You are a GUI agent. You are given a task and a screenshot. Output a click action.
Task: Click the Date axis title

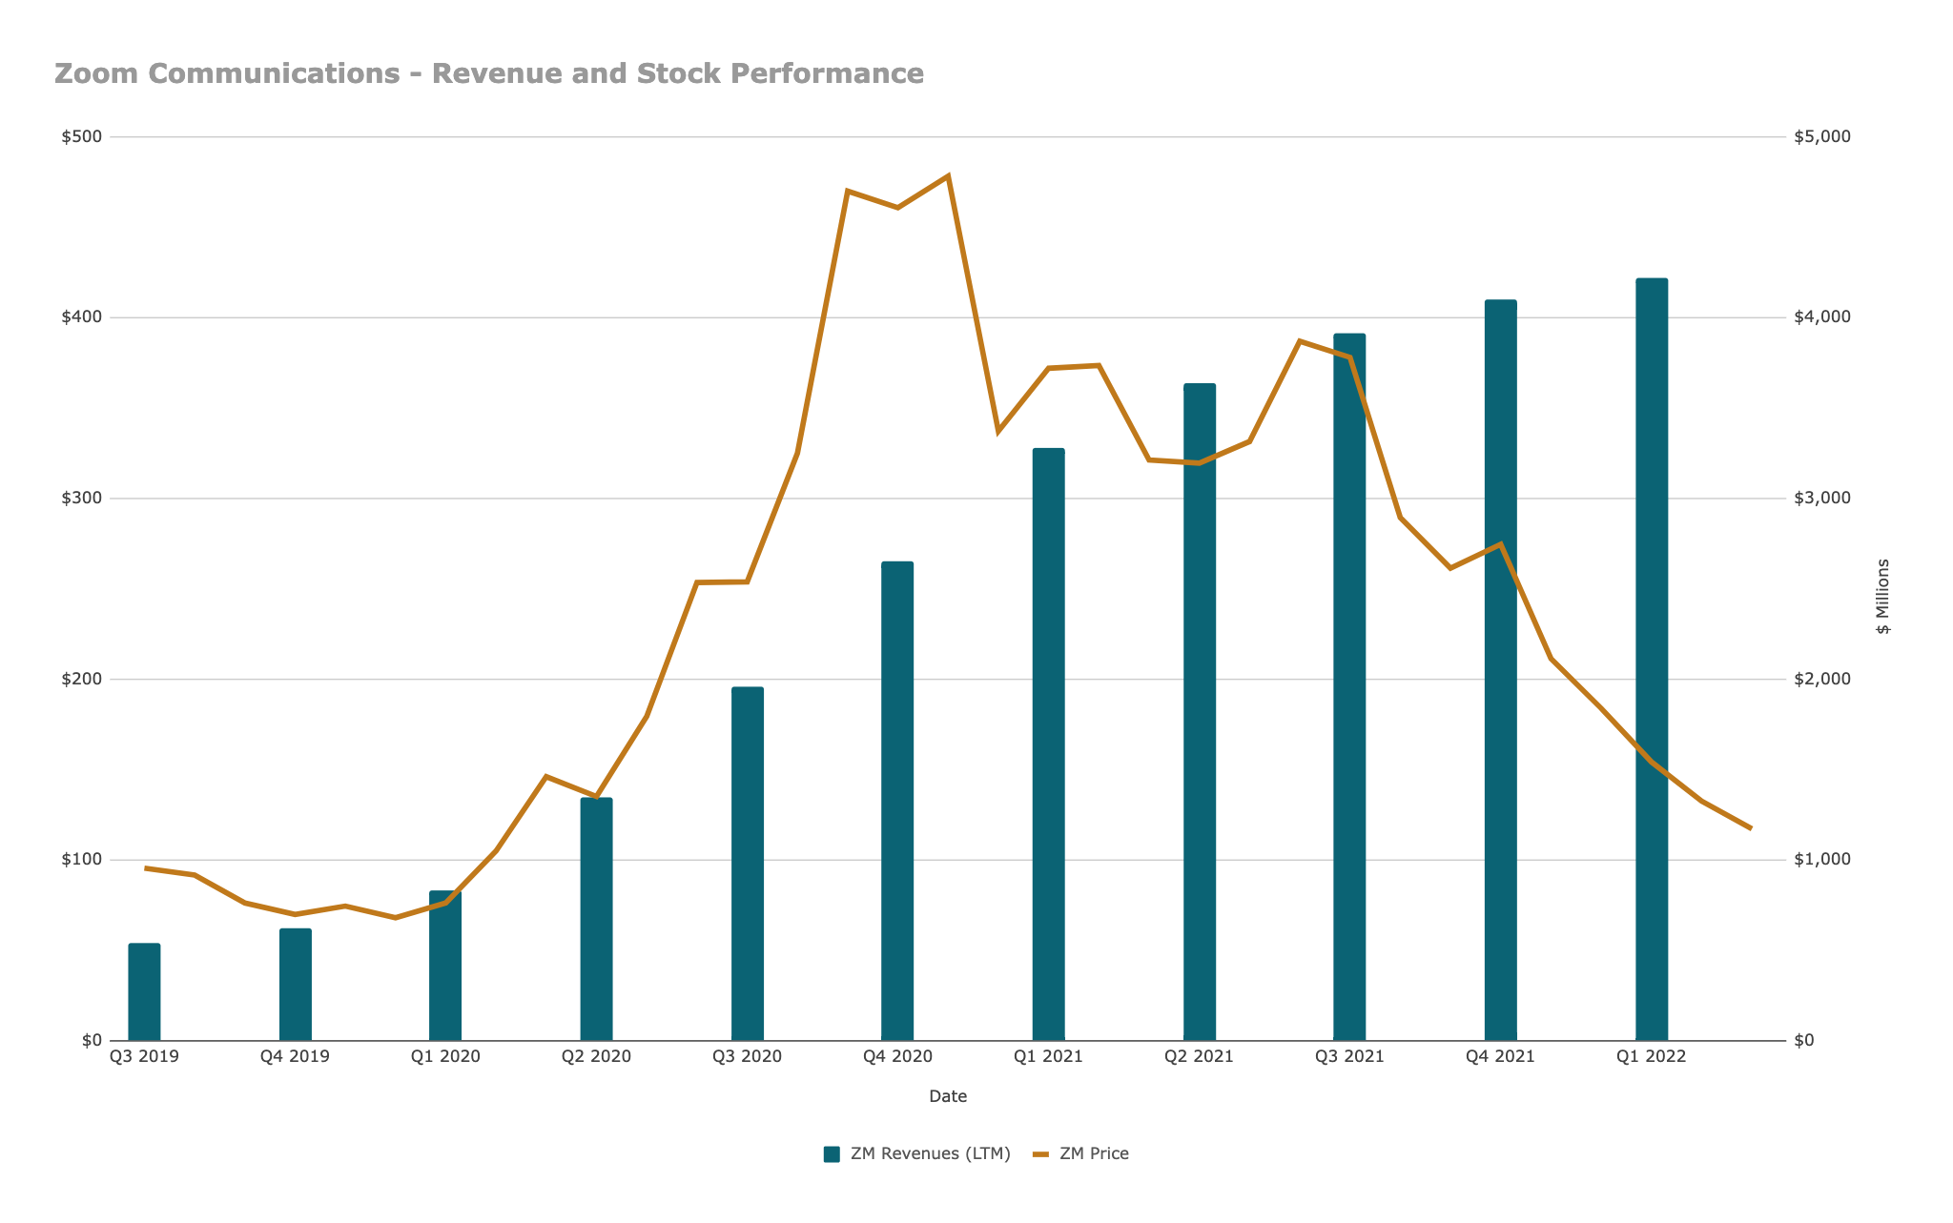(x=948, y=1096)
